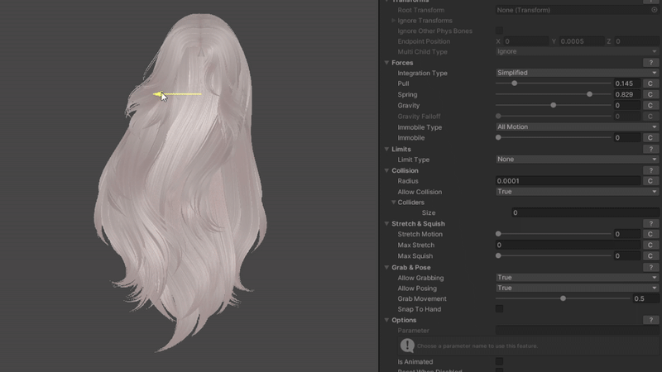Open the Integration Type dropdown
This screenshot has height=372, width=662.
[x=577, y=73]
